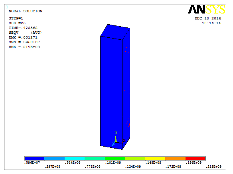Click the ANSYS logo

click(207, 9)
